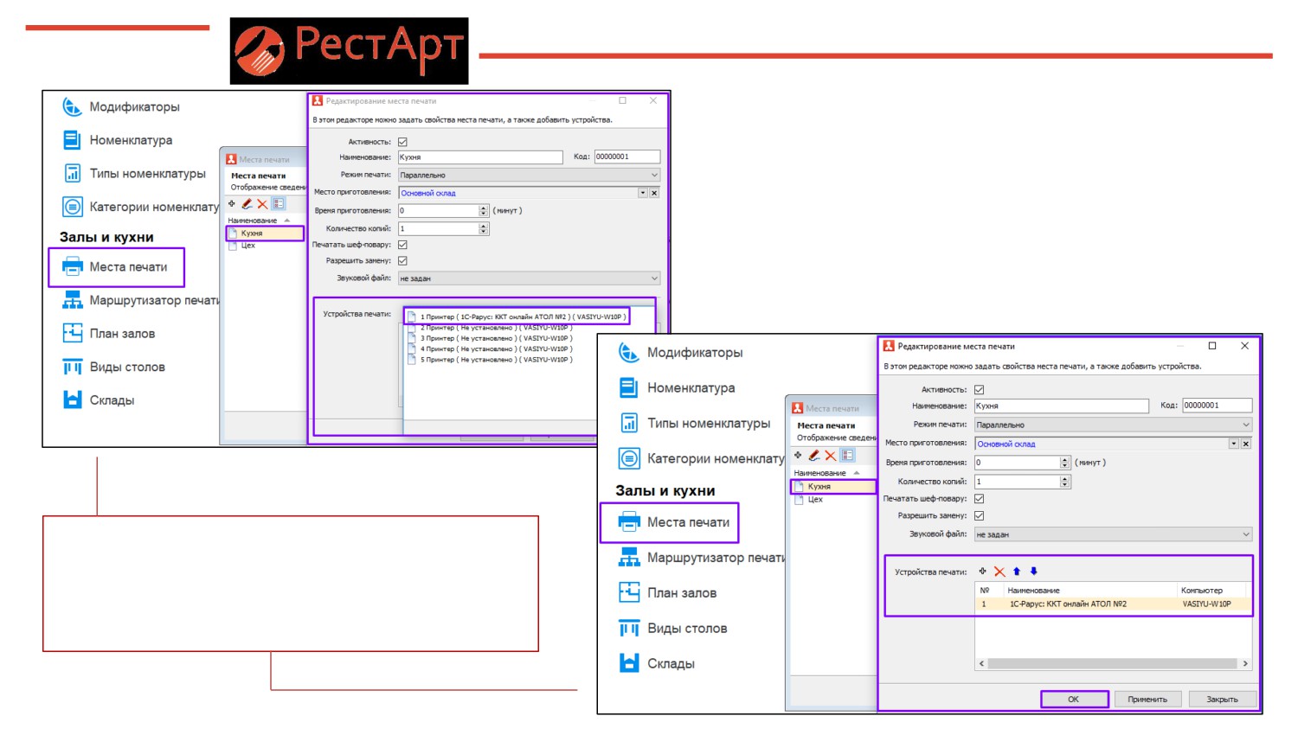
Task: Click the horizontal scrollbar under the device table
Action: coord(1112,664)
